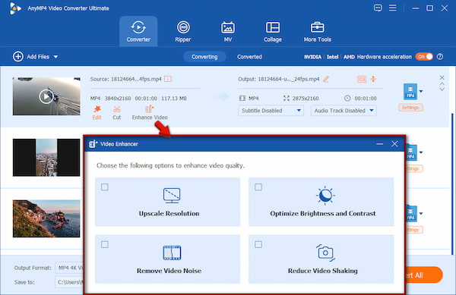Click the output resolution 2875x2160 icon
This screenshot has height=295, width=456.
[287, 99]
